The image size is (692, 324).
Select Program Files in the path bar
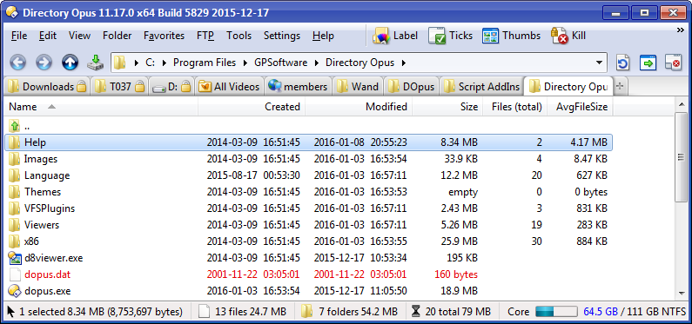pos(205,63)
